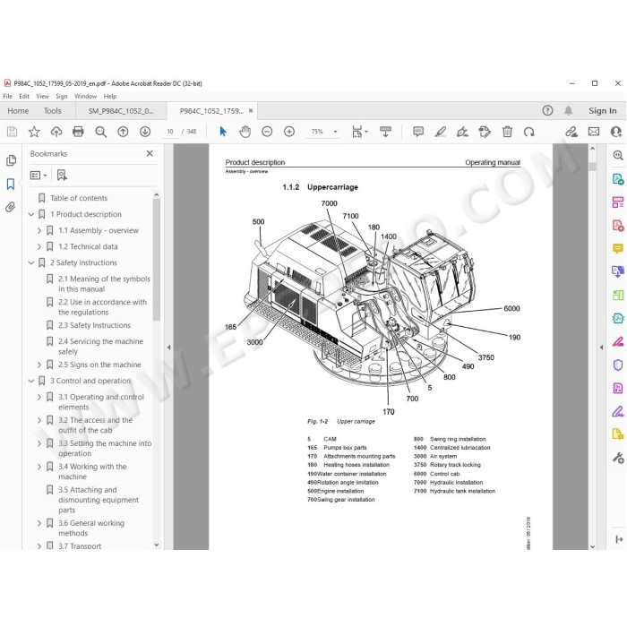Open Protect shield tool in right pane
The image size is (627, 627).
point(618,365)
